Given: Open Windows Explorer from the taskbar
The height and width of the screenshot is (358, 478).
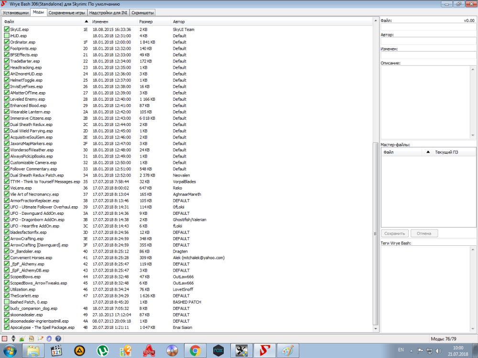Looking at the screenshot, I should point(33,350).
